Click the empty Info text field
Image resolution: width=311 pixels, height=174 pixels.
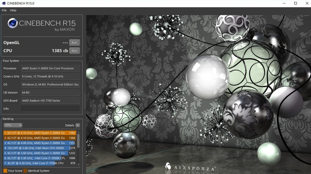[x=50, y=109]
